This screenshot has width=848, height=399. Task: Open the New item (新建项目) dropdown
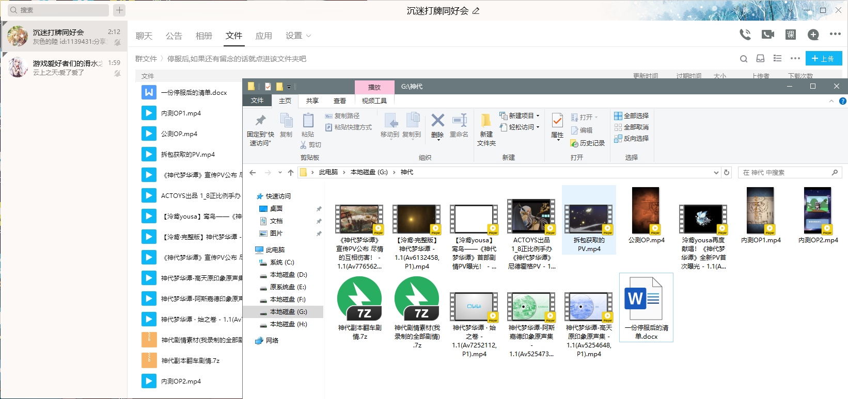[520, 116]
